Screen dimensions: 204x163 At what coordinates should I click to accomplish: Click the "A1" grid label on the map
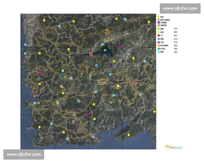(x=124, y=117)
